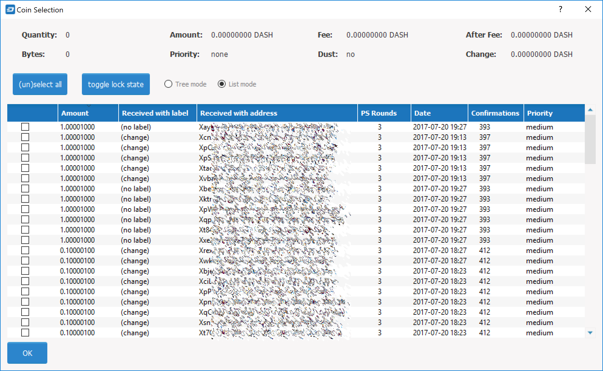603x371 pixels.
Task: Click the question mark help button
Action: 561,9
